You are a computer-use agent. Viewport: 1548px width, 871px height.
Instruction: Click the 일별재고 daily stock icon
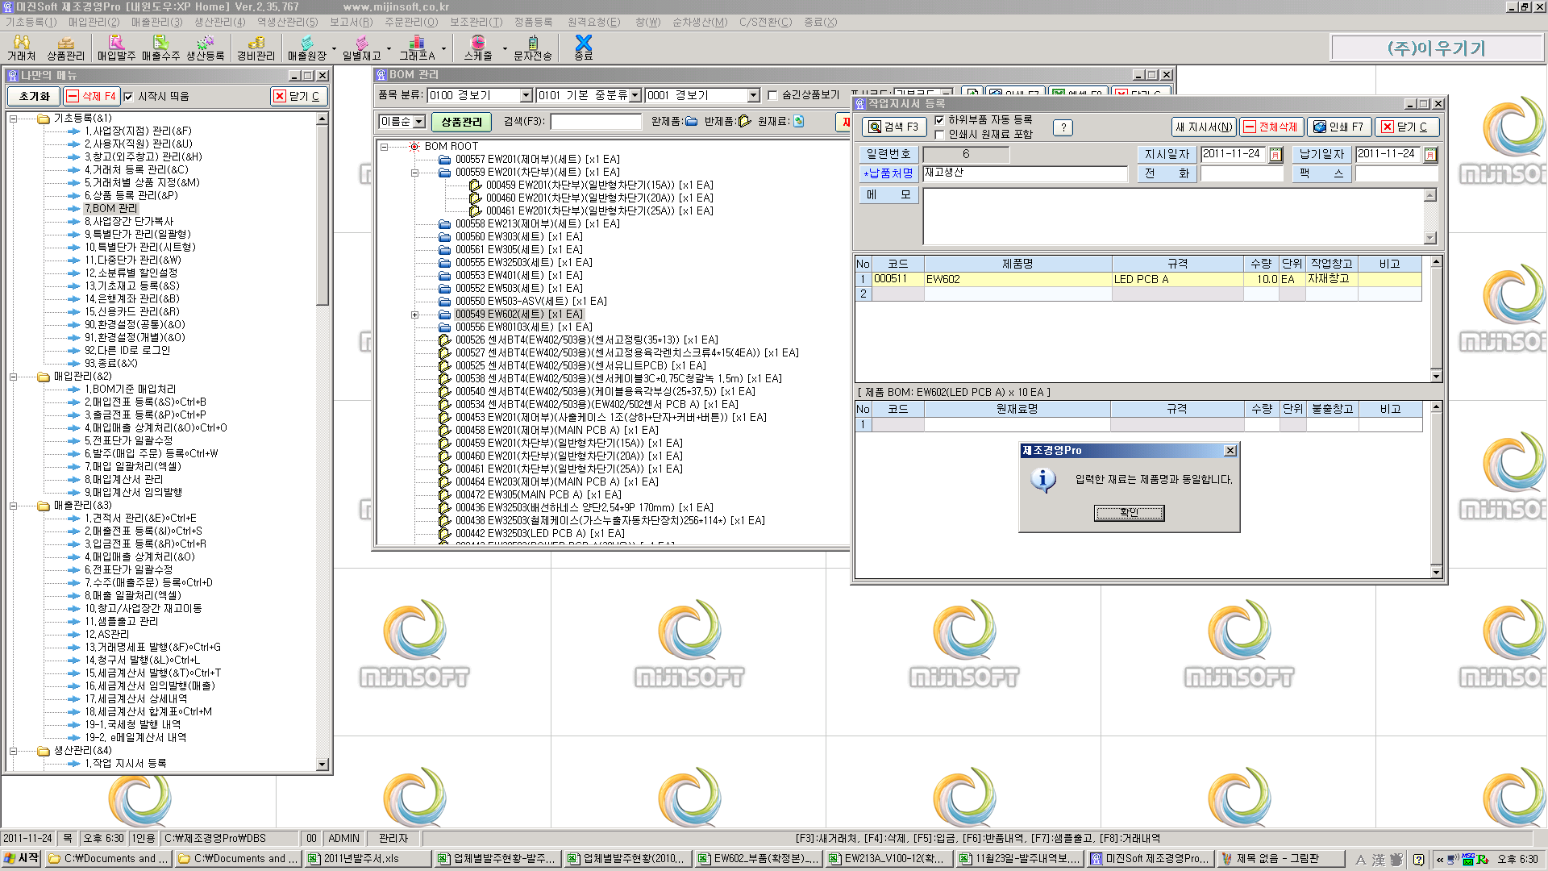(x=361, y=48)
